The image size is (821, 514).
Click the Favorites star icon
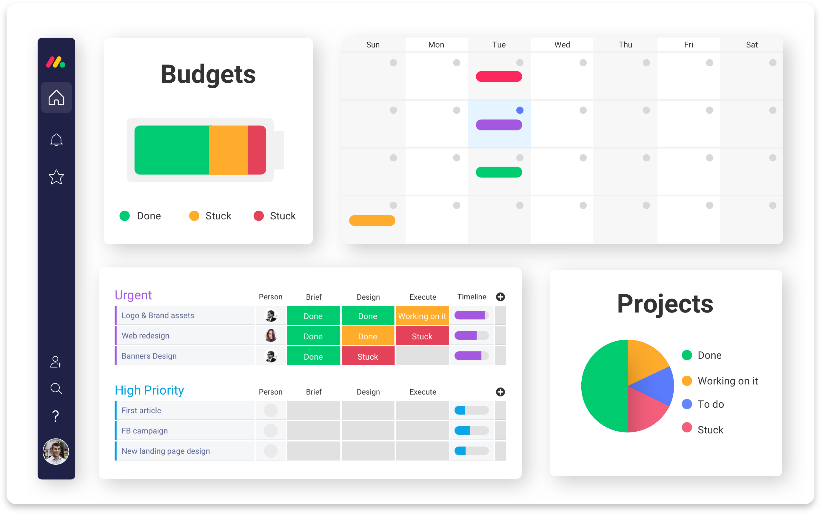tap(56, 178)
